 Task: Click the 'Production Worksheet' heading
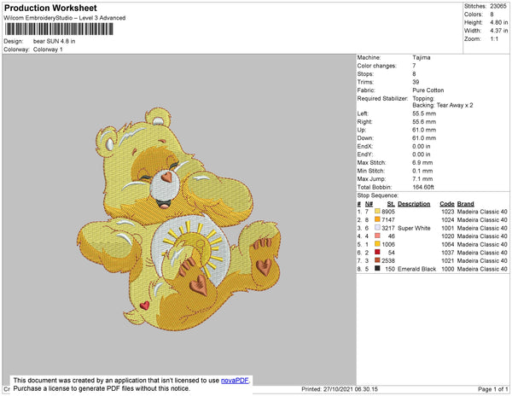[50, 8]
